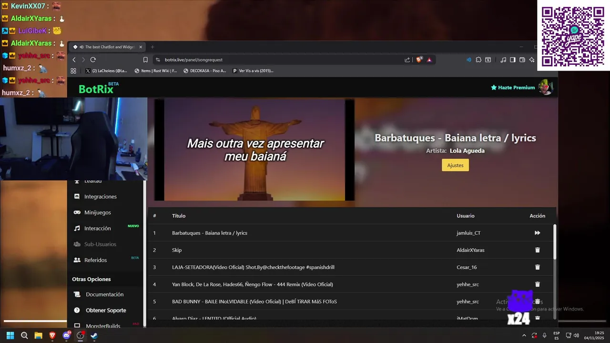Open Leo AI sparkle icon
This screenshot has width=610, height=343.
click(532, 60)
